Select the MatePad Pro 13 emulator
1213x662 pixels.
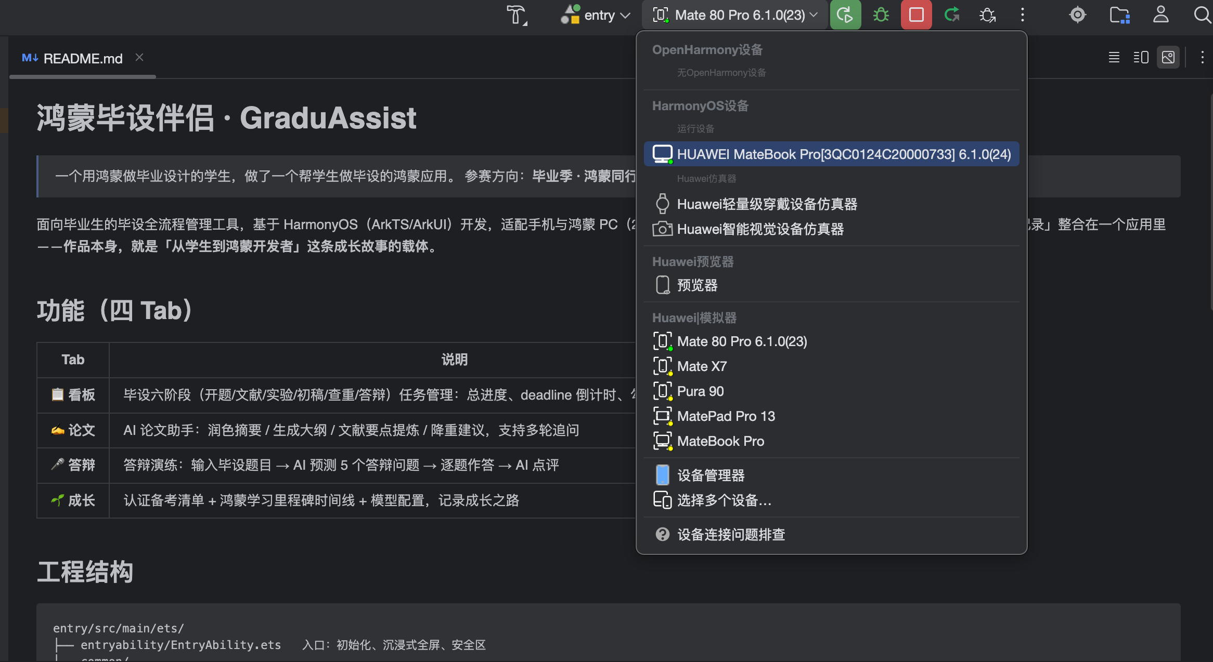[831, 416]
